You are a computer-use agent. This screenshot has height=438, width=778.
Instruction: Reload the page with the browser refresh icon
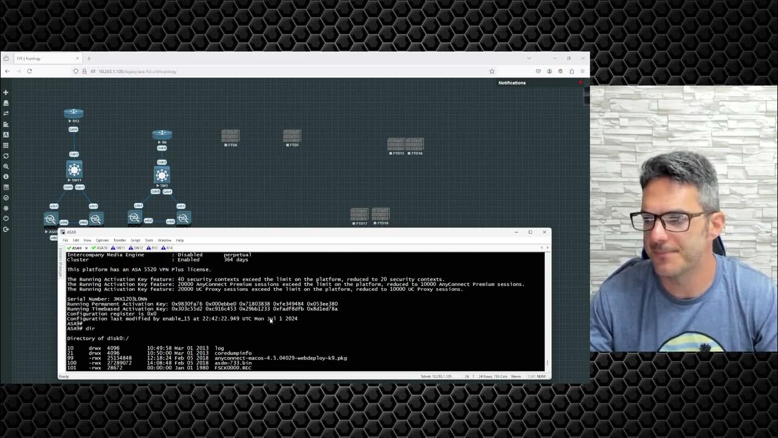pyautogui.click(x=29, y=71)
